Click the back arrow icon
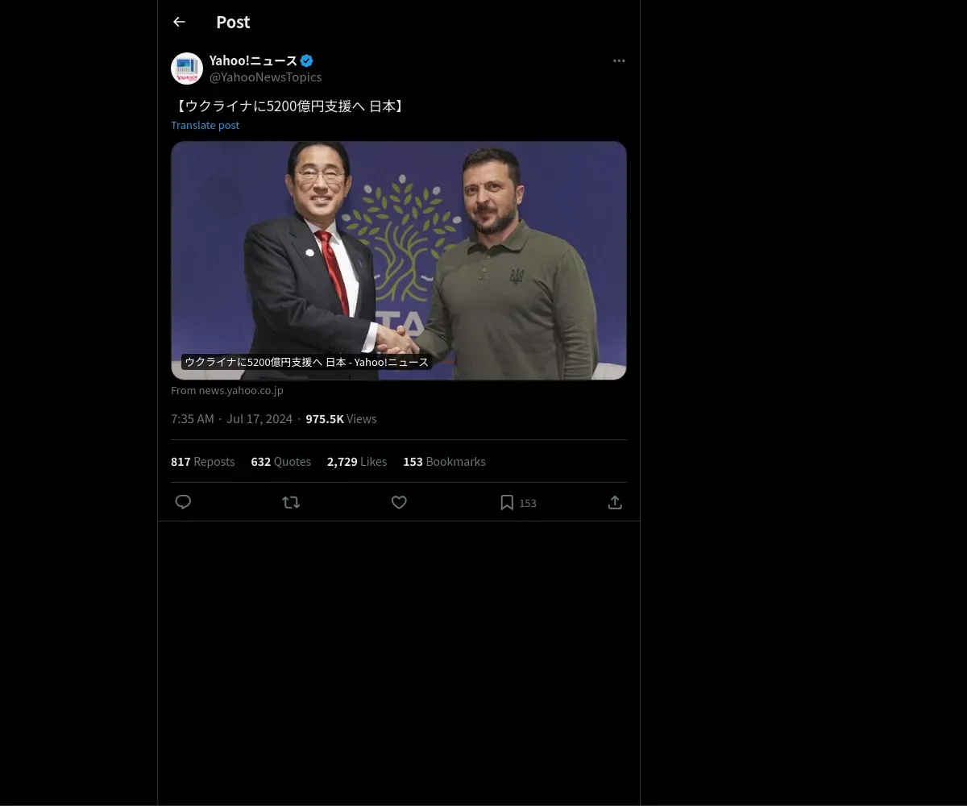Viewport: 967px width, 806px height. (179, 22)
